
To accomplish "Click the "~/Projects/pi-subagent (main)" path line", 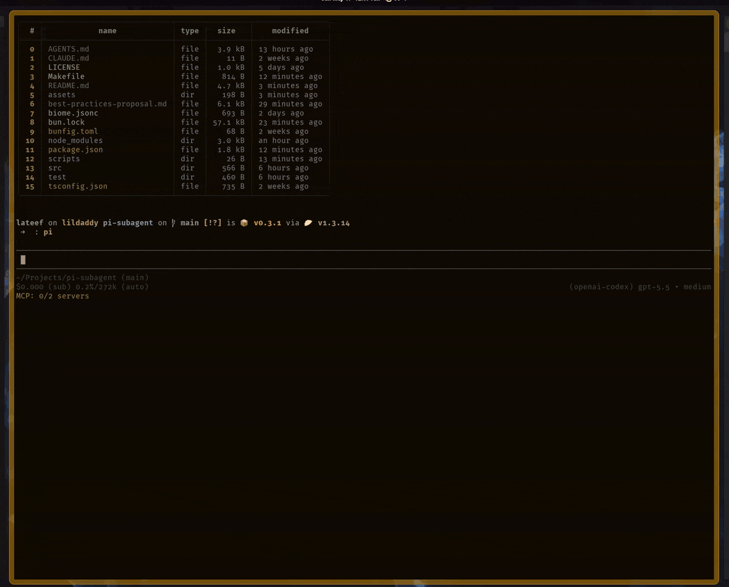I will [x=83, y=278].
